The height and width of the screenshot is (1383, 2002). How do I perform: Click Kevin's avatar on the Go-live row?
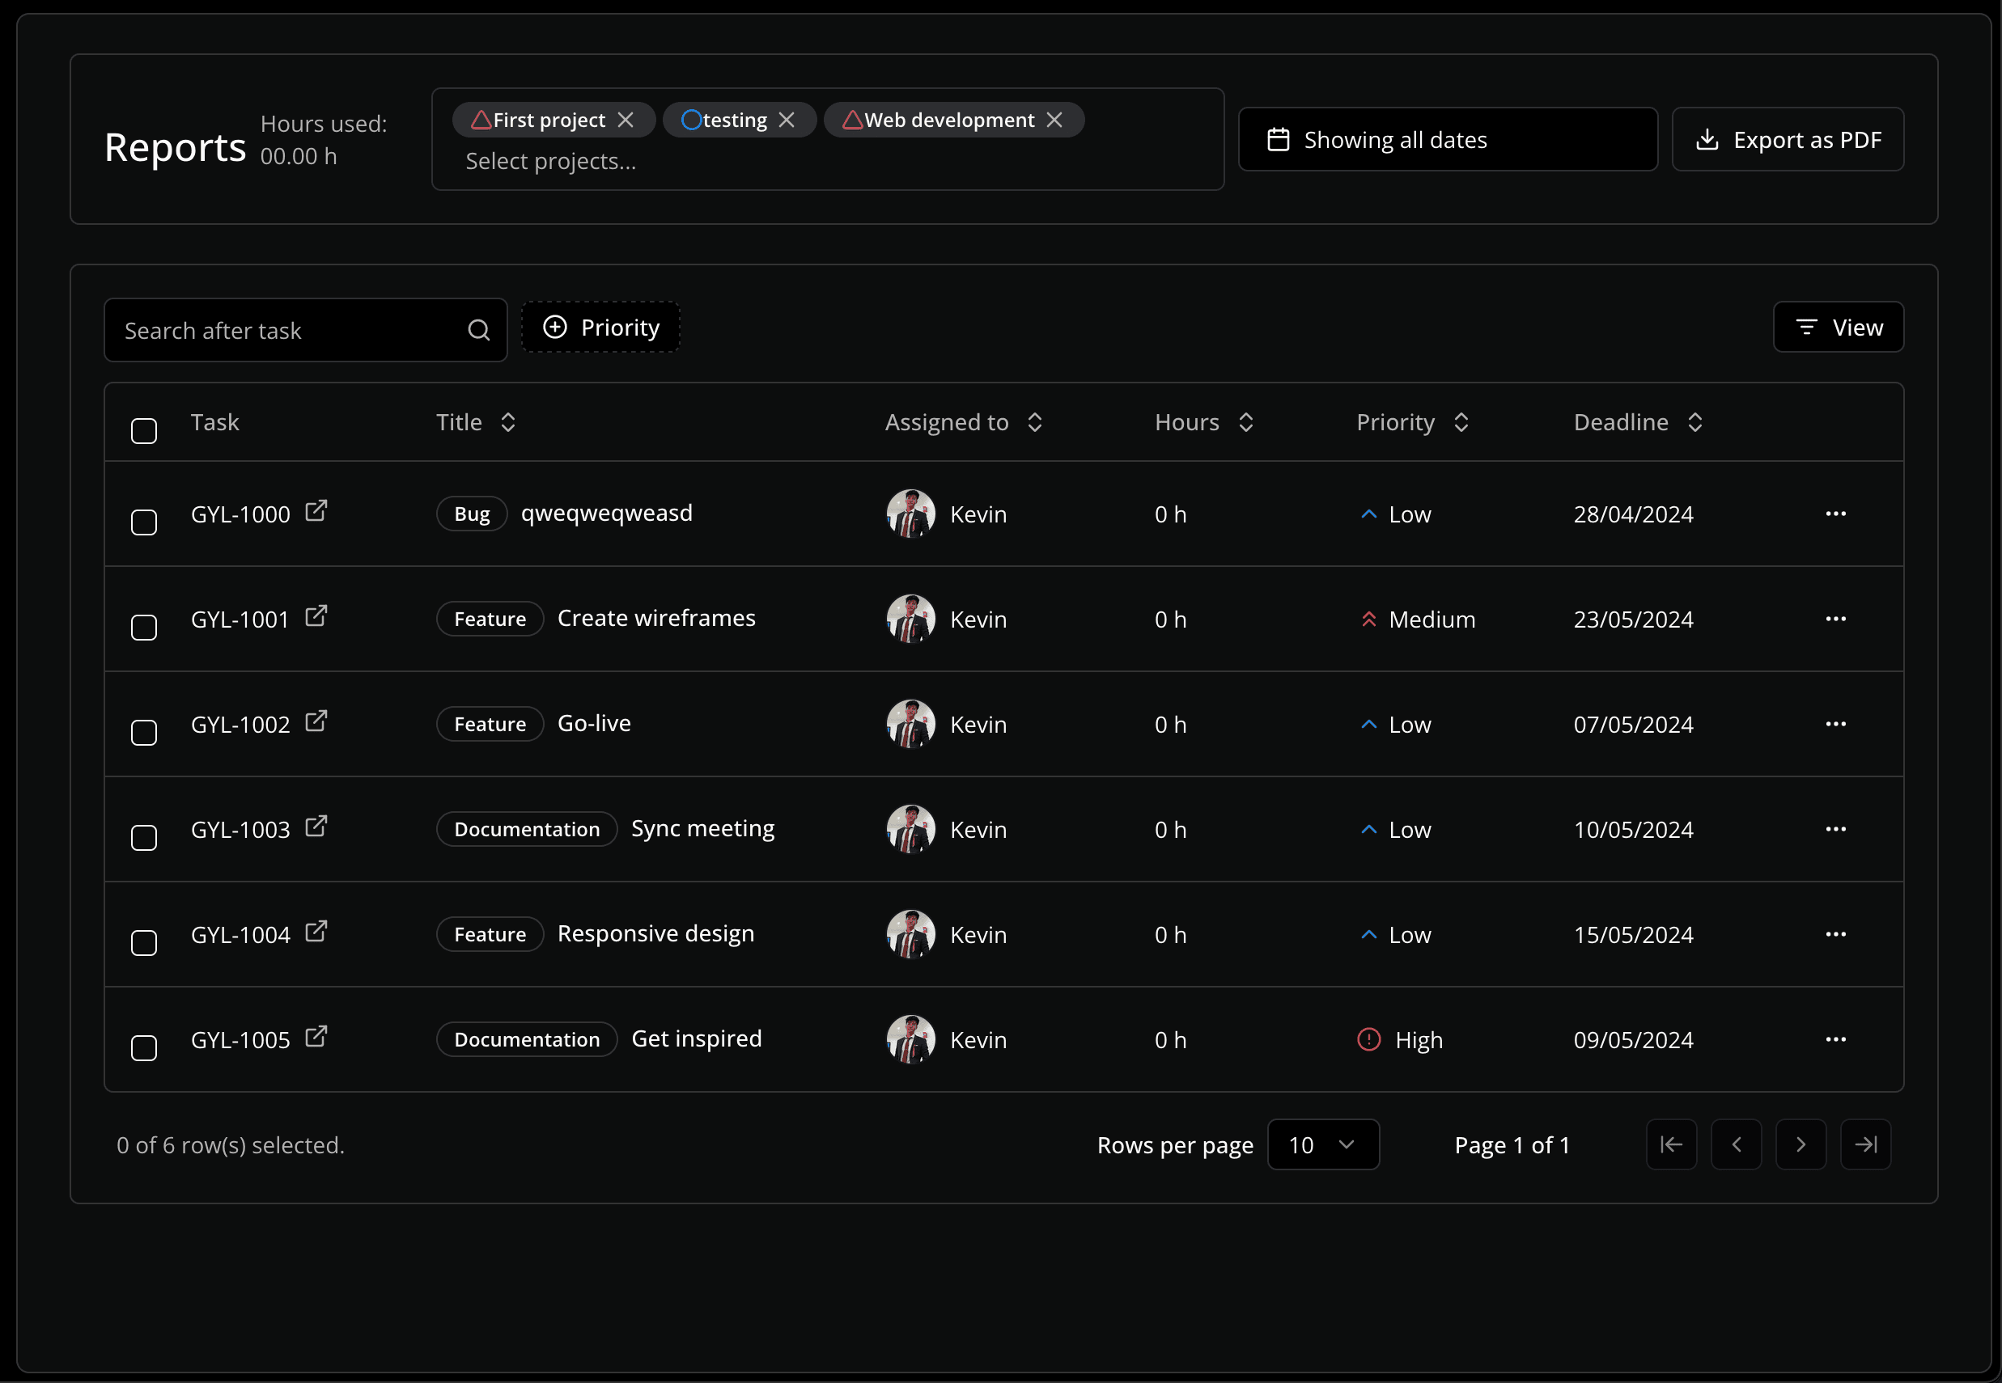click(910, 724)
